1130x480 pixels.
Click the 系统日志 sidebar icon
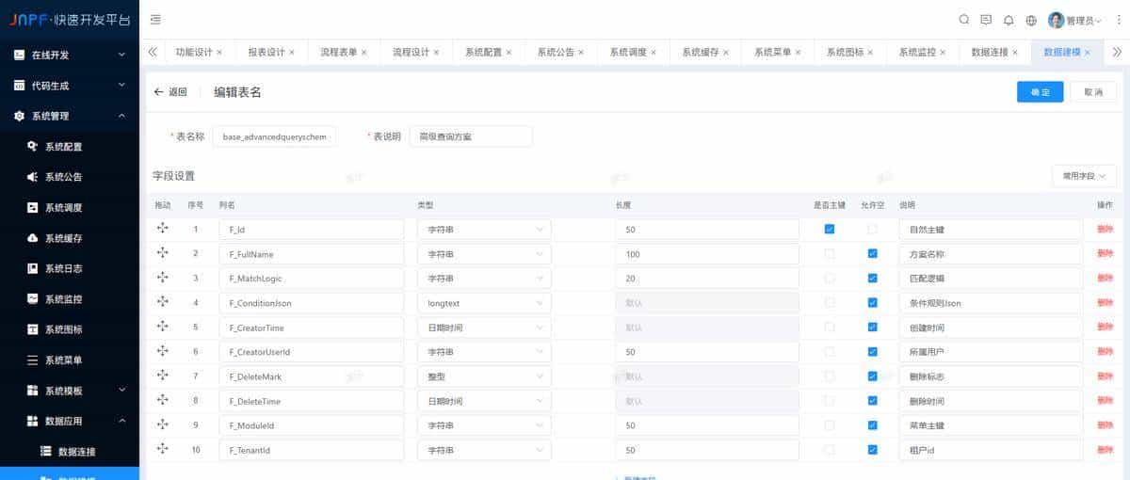(32, 268)
